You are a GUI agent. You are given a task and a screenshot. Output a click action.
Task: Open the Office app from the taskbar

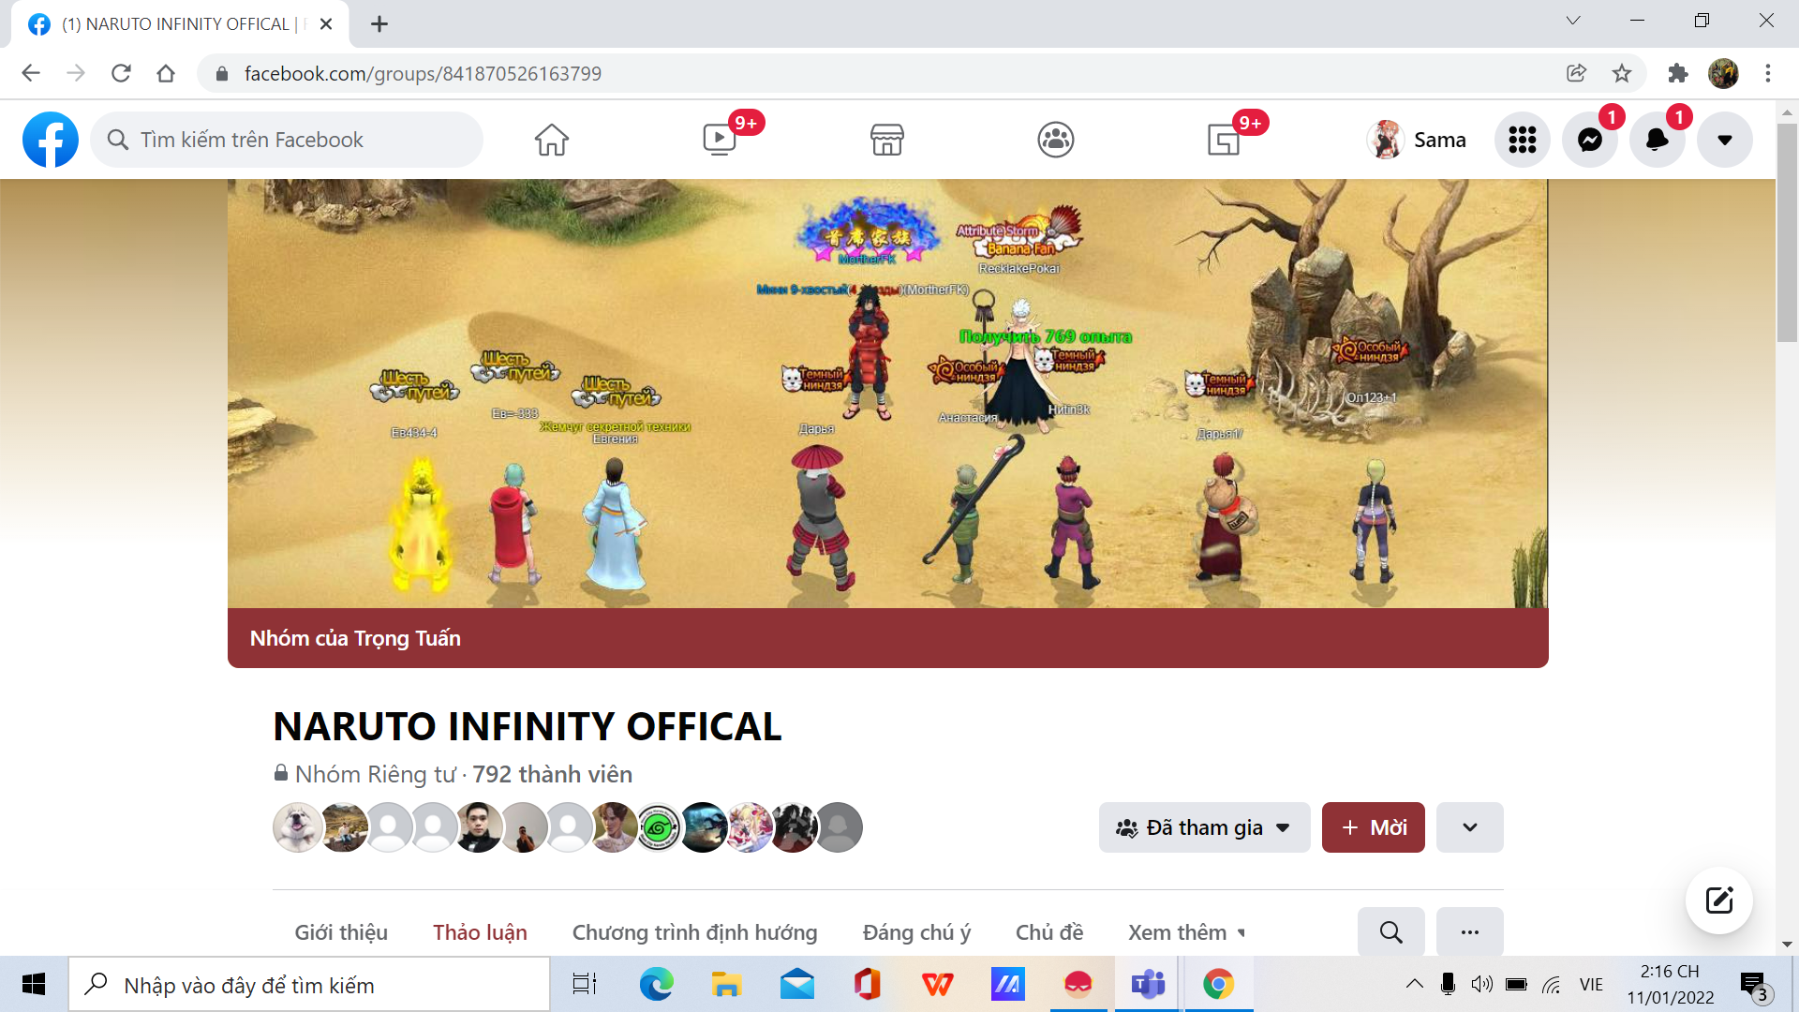868,984
